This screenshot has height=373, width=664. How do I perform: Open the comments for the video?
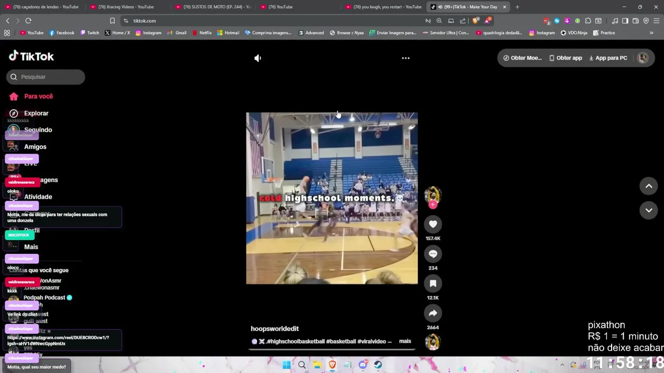(433, 254)
